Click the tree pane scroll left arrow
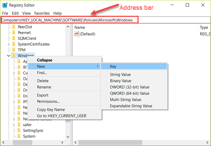 point(4,142)
